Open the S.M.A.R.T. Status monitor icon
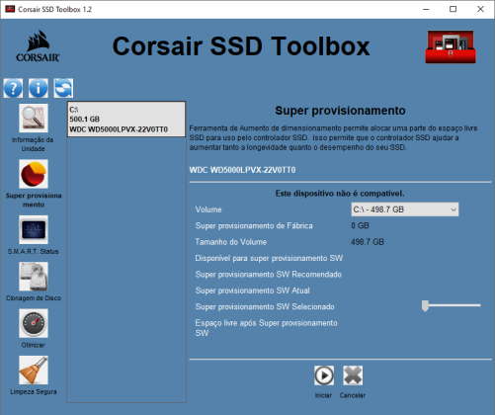Screen dimensions: 495x415 coord(34,229)
